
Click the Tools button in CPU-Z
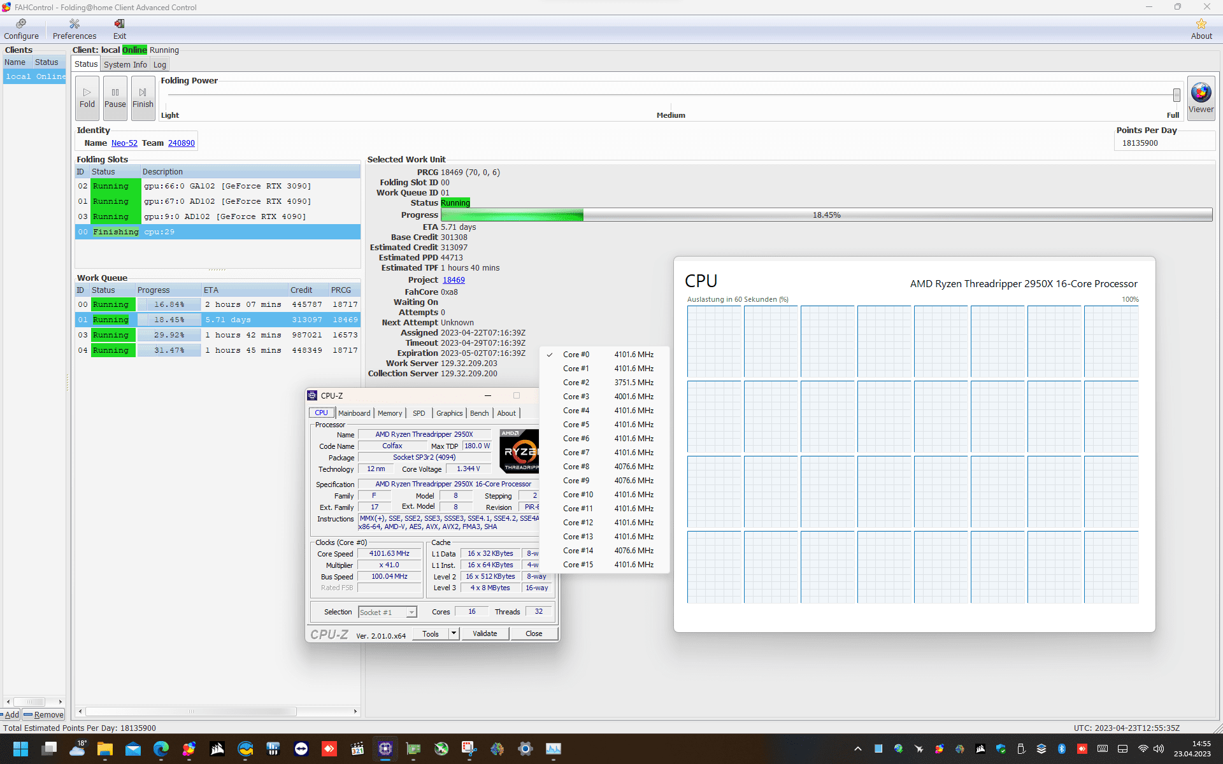[x=431, y=633]
